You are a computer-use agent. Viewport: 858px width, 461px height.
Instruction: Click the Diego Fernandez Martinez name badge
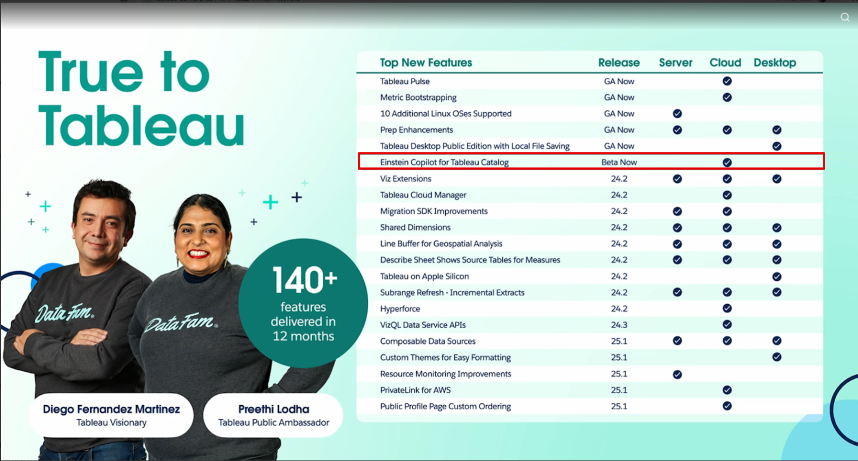pos(111,415)
